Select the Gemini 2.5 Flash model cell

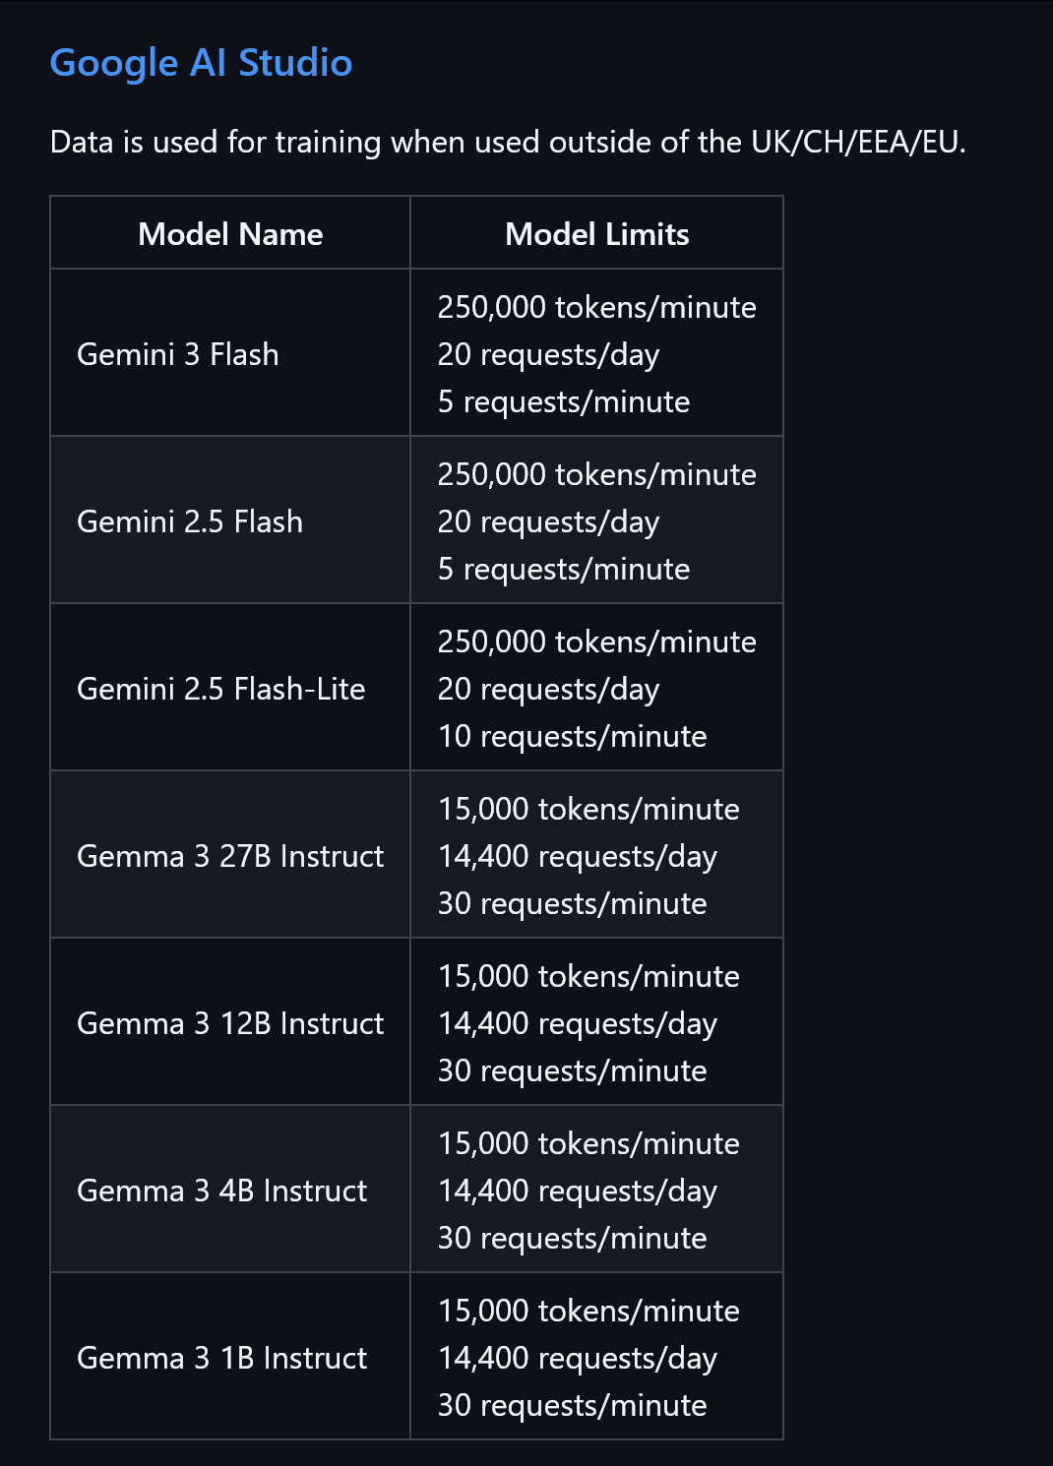(190, 521)
